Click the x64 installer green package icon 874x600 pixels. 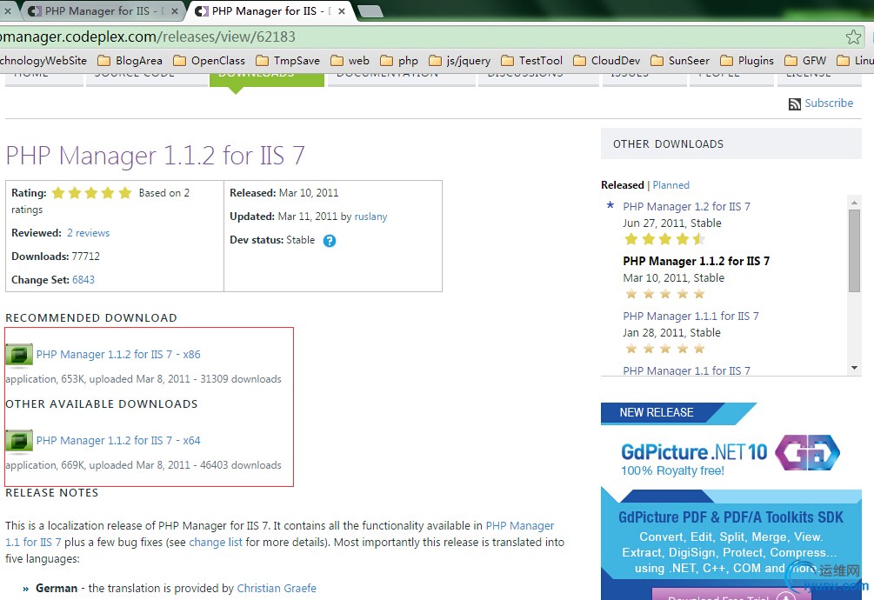pos(19,441)
